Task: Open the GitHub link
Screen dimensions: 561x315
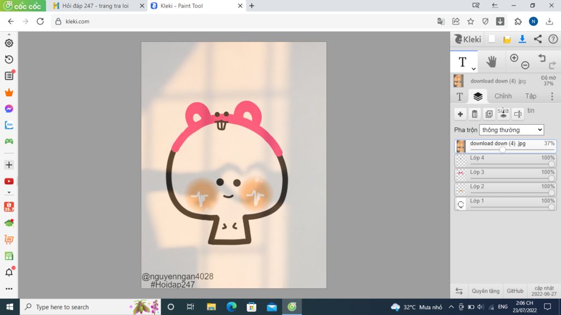Action: pos(515,291)
